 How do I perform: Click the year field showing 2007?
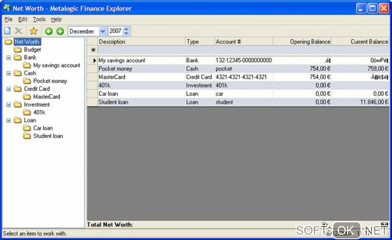(x=116, y=31)
